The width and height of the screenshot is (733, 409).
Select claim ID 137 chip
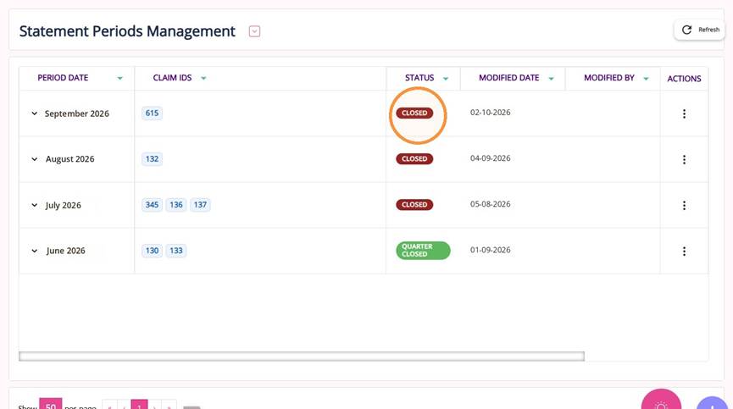(200, 205)
